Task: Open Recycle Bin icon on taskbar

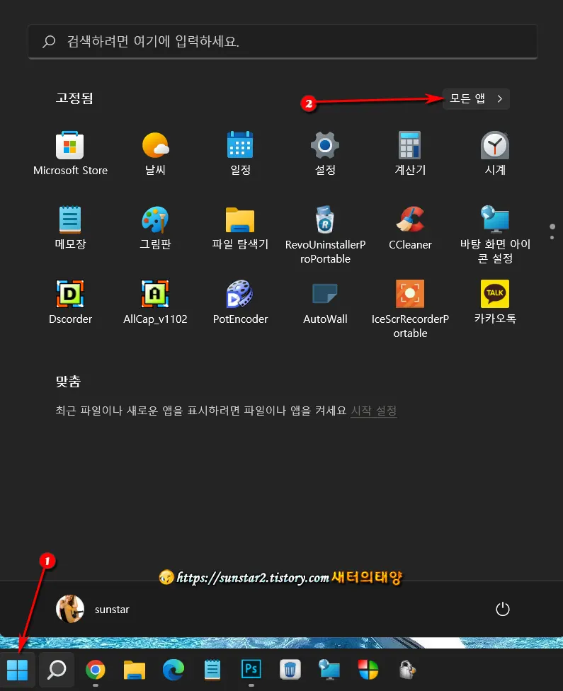Action: [x=290, y=670]
